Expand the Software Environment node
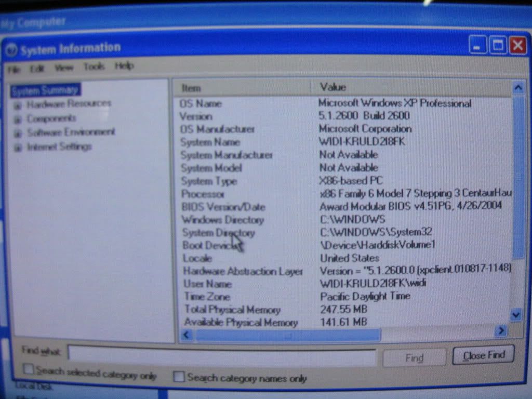Screen dimensions: 532x399 tap(17, 134)
